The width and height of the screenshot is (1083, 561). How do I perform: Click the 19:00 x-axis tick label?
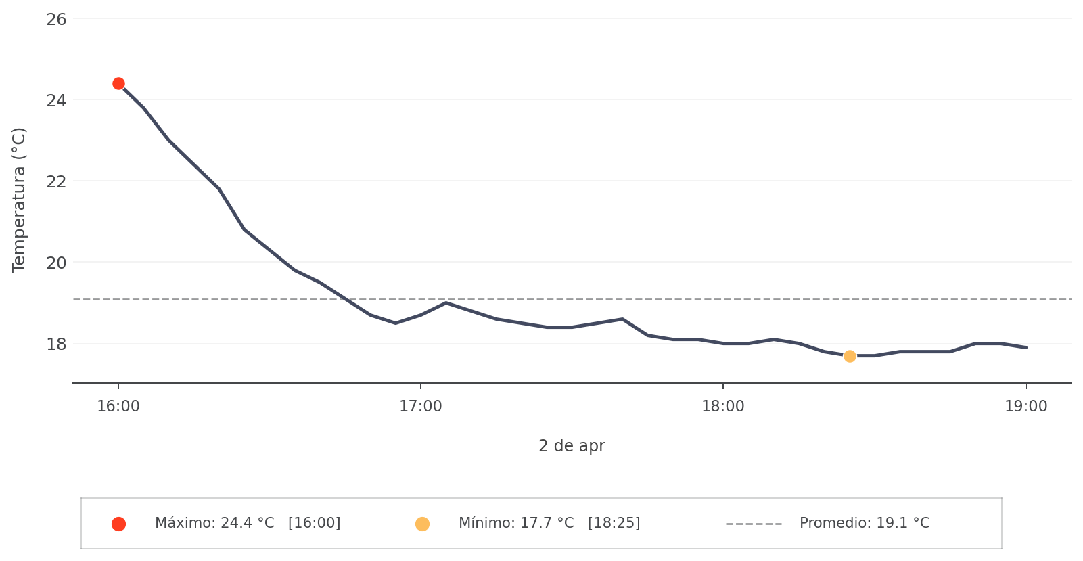[x=1026, y=407]
